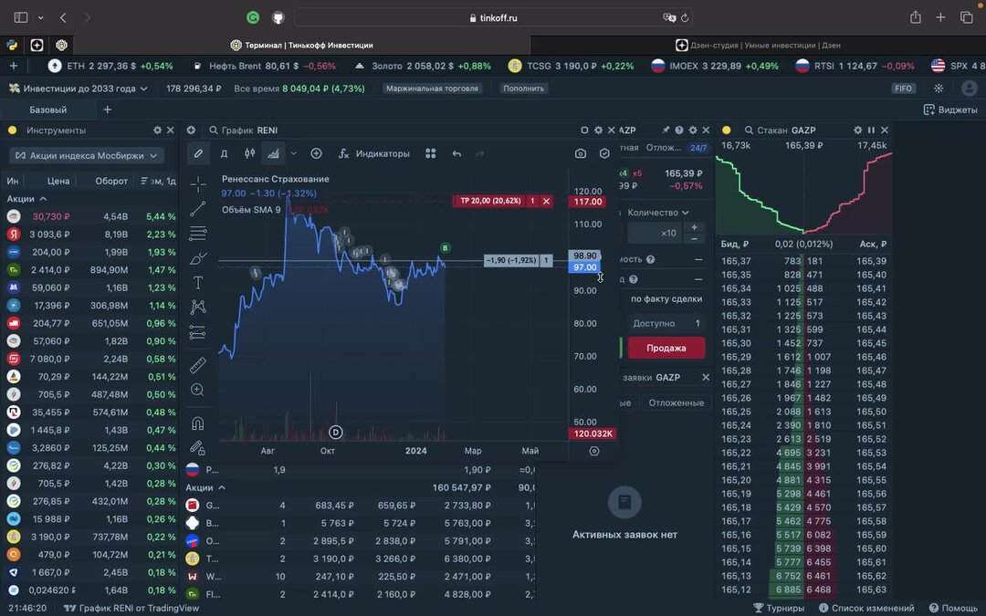Image resolution: width=986 pixels, height=616 pixels.
Task: Undo last chart action
Action: pyautogui.click(x=456, y=153)
